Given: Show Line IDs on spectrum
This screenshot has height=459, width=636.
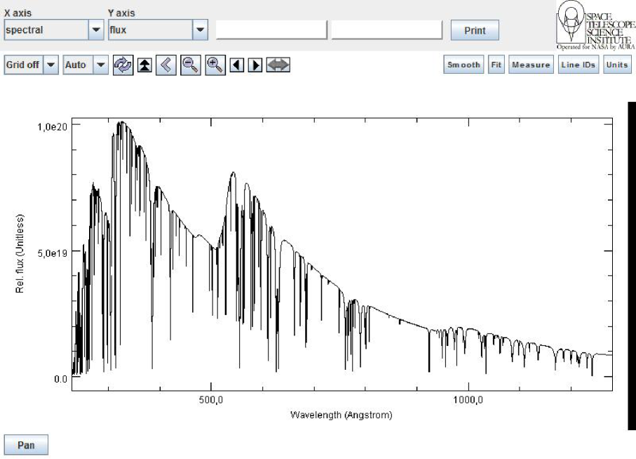Looking at the screenshot, I should (579, 65).
